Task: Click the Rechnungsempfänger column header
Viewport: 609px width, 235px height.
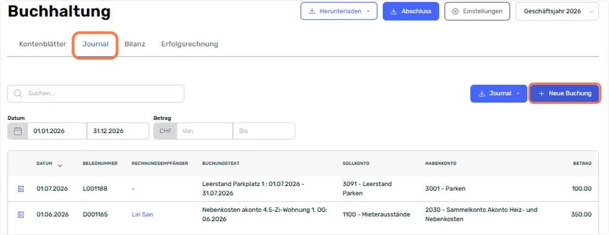Action: click(160, 164)
